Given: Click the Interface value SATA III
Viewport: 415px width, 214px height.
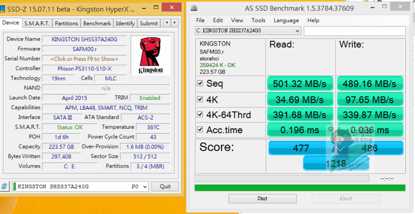Looking at the screenshot, I should [62, 117].
